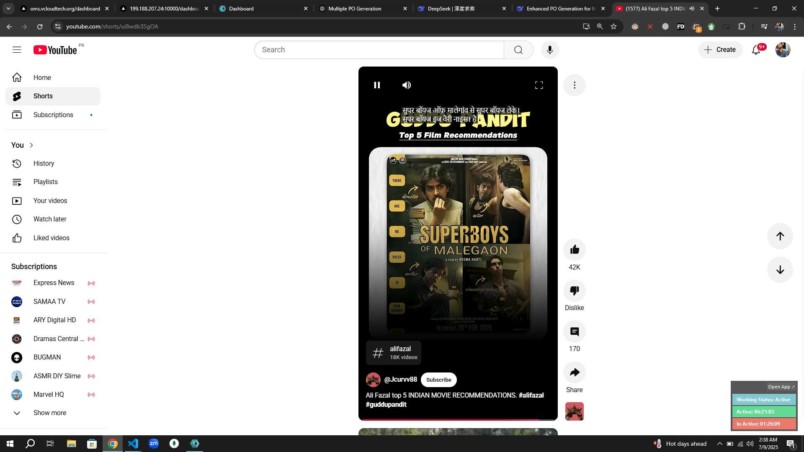Open the Chrome three-dot menu
The image size is (804, 452).
[x=795, y=26]
